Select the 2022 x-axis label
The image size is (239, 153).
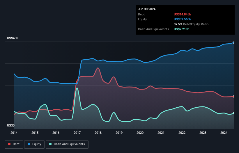pyautogui.click(x=182, y=133)
